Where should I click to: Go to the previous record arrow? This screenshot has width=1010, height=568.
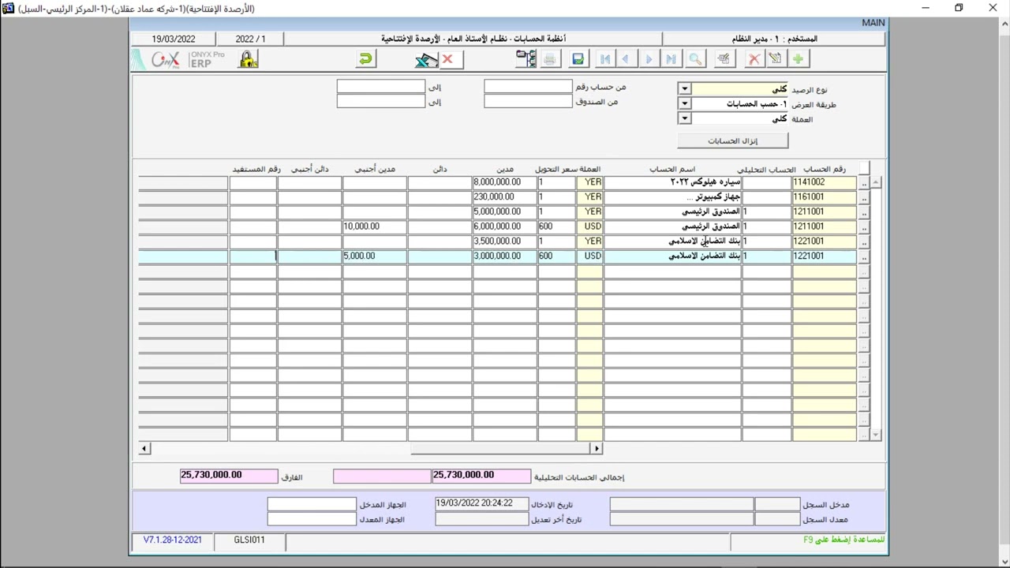[626, 59]
